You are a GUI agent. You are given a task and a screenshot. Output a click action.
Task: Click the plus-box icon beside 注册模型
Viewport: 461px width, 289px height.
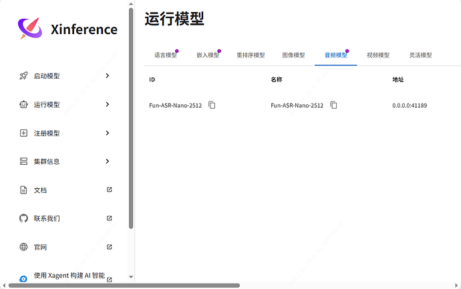[23, 133]
